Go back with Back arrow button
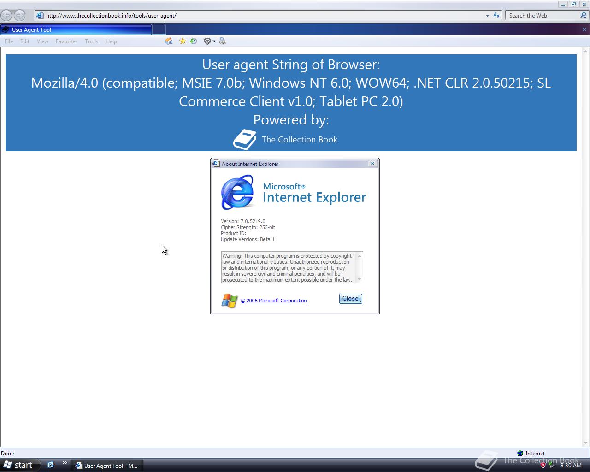Image resolution: width=590 pixels, height=472 pixels. (6, 16)
